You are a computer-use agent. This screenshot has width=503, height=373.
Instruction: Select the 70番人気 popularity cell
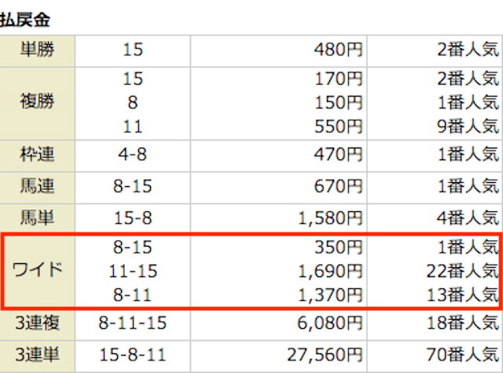pos(463,355)
